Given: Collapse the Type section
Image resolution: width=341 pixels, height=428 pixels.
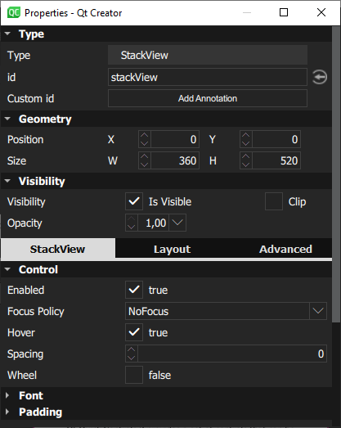Looking at the screenshot, I should pos(7,34).
